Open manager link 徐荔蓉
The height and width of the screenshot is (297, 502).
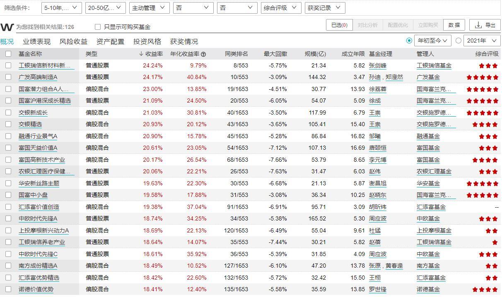coord(377,89)
